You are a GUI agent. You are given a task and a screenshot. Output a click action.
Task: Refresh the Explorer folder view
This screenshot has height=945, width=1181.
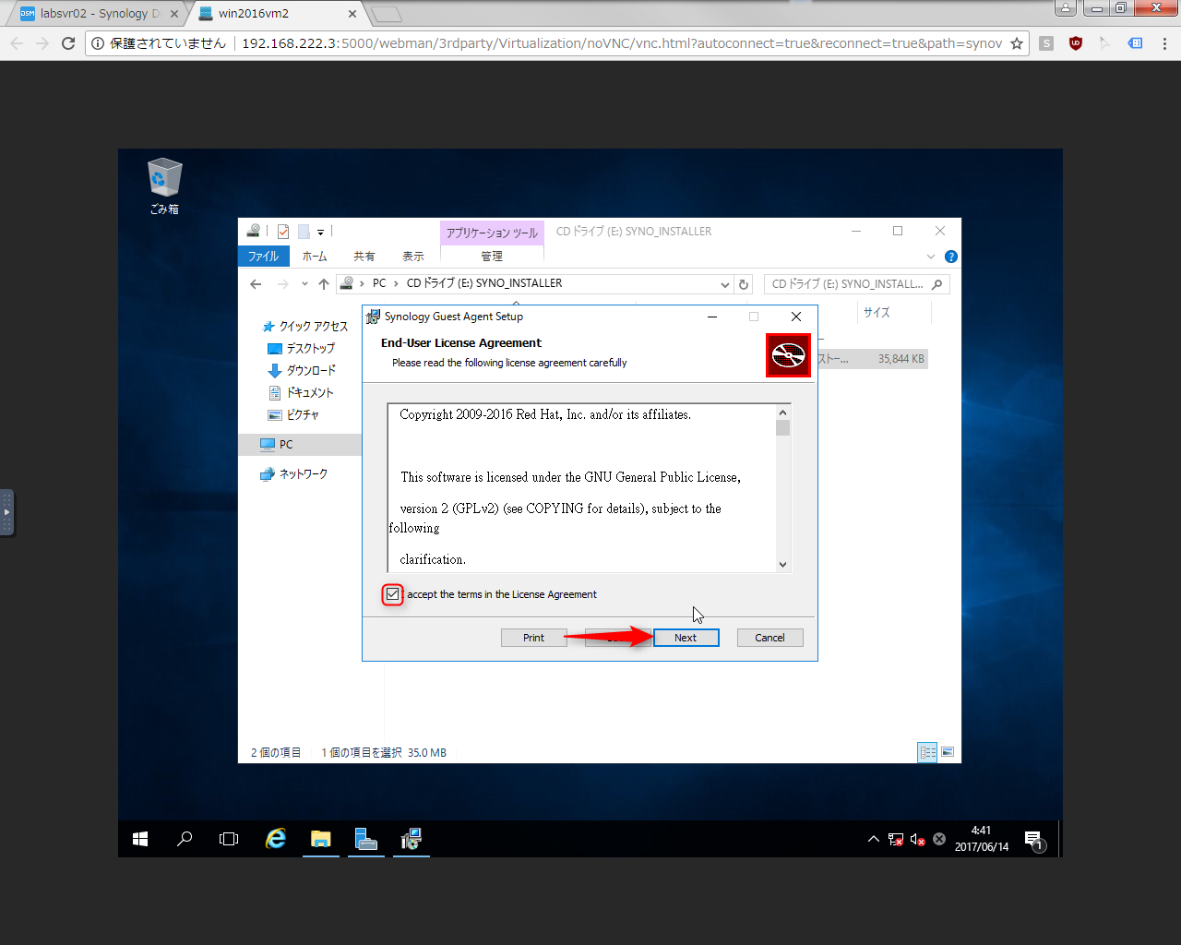pyautogui.click(x=744, y=284)
